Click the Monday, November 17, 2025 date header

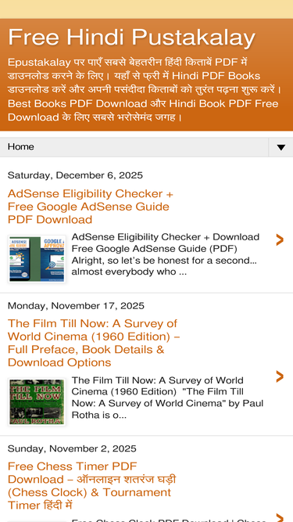coord(76,306)
